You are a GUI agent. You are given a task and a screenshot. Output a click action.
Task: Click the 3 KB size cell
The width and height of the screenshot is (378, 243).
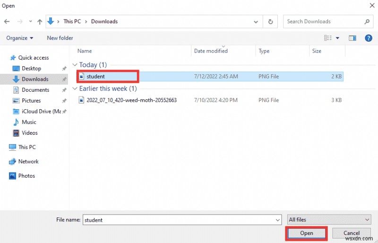(x=336, y=100)
